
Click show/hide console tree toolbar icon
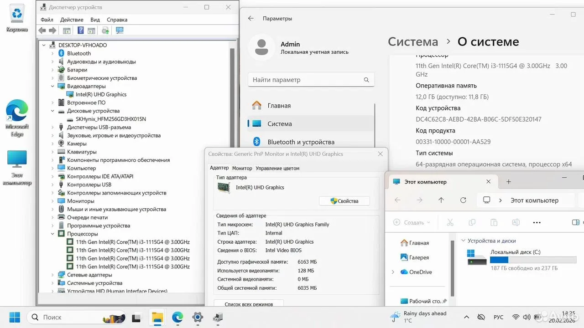(x=67, y=31)
